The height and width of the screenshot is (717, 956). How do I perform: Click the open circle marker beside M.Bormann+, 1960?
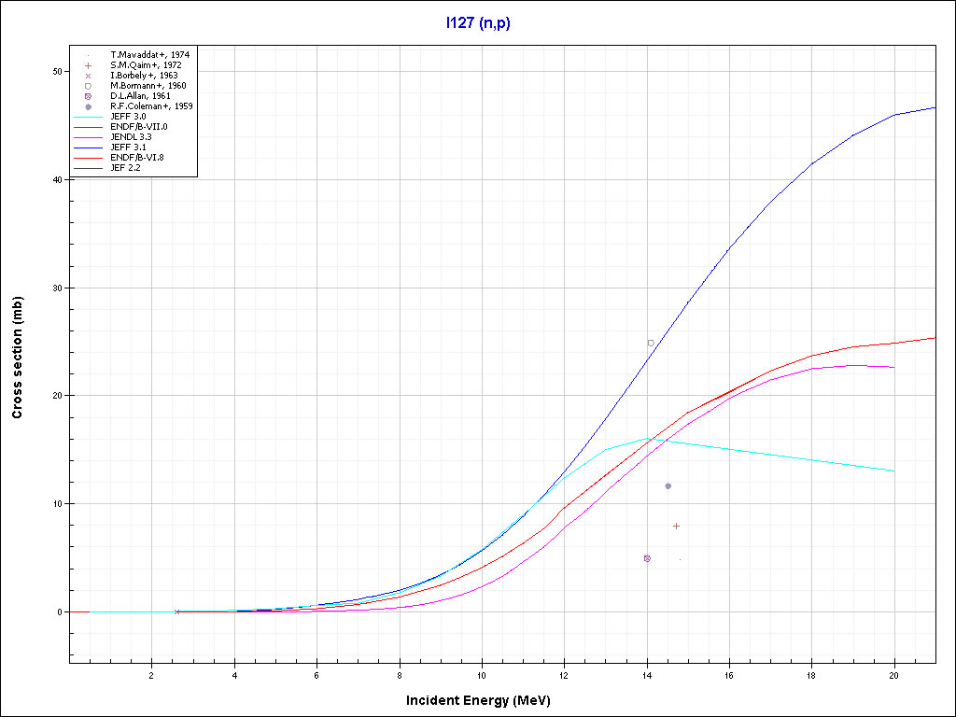(x=87, y=86)
